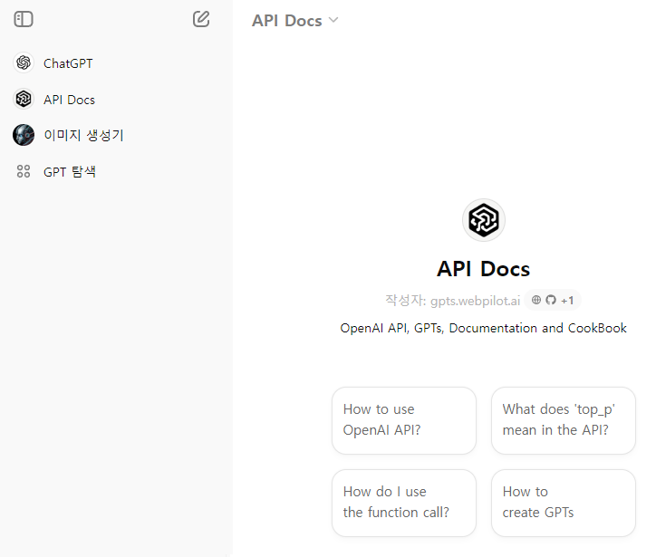Image resolution: width=656 pixels, height=557 pixels.
Task: Choose the 'How to use OpenAI API?' prompt
Action: pyautogui.click(x=404, y=420)
